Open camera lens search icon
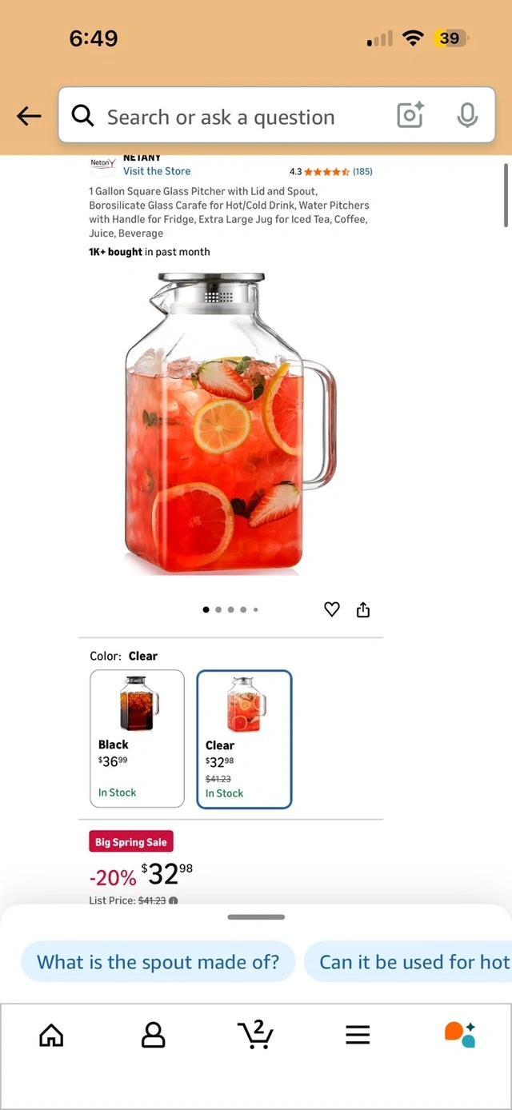 (410, 116)
